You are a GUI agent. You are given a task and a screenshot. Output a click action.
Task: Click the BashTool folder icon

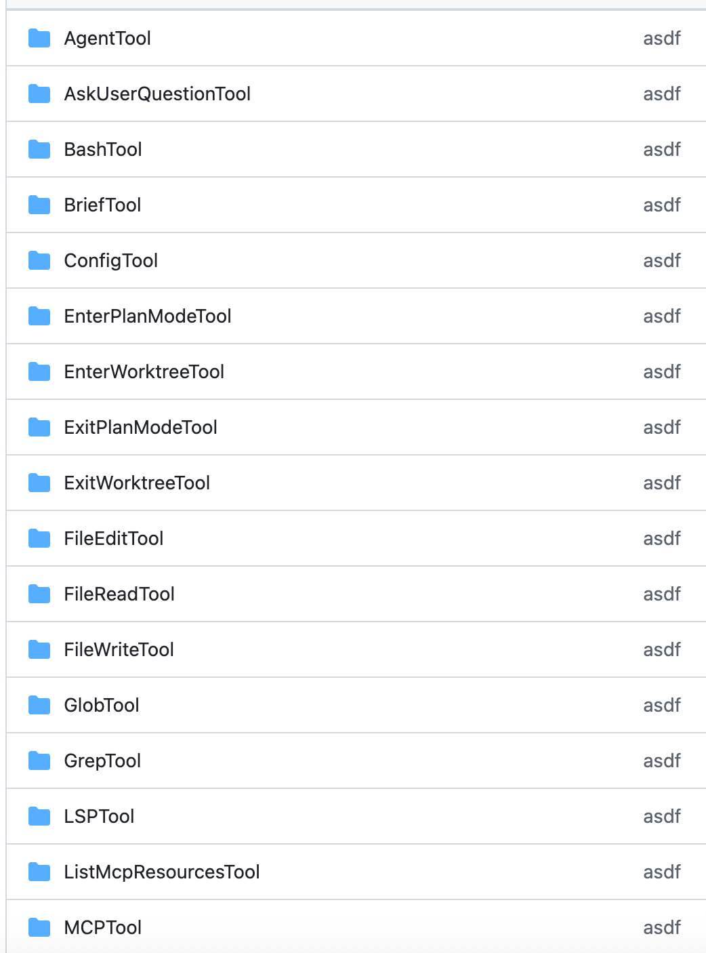(39, 150)
